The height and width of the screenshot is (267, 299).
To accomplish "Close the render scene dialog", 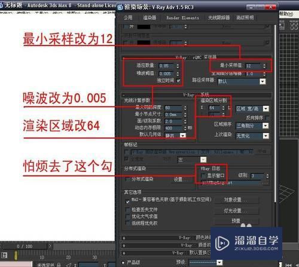I will click(270, 7).
